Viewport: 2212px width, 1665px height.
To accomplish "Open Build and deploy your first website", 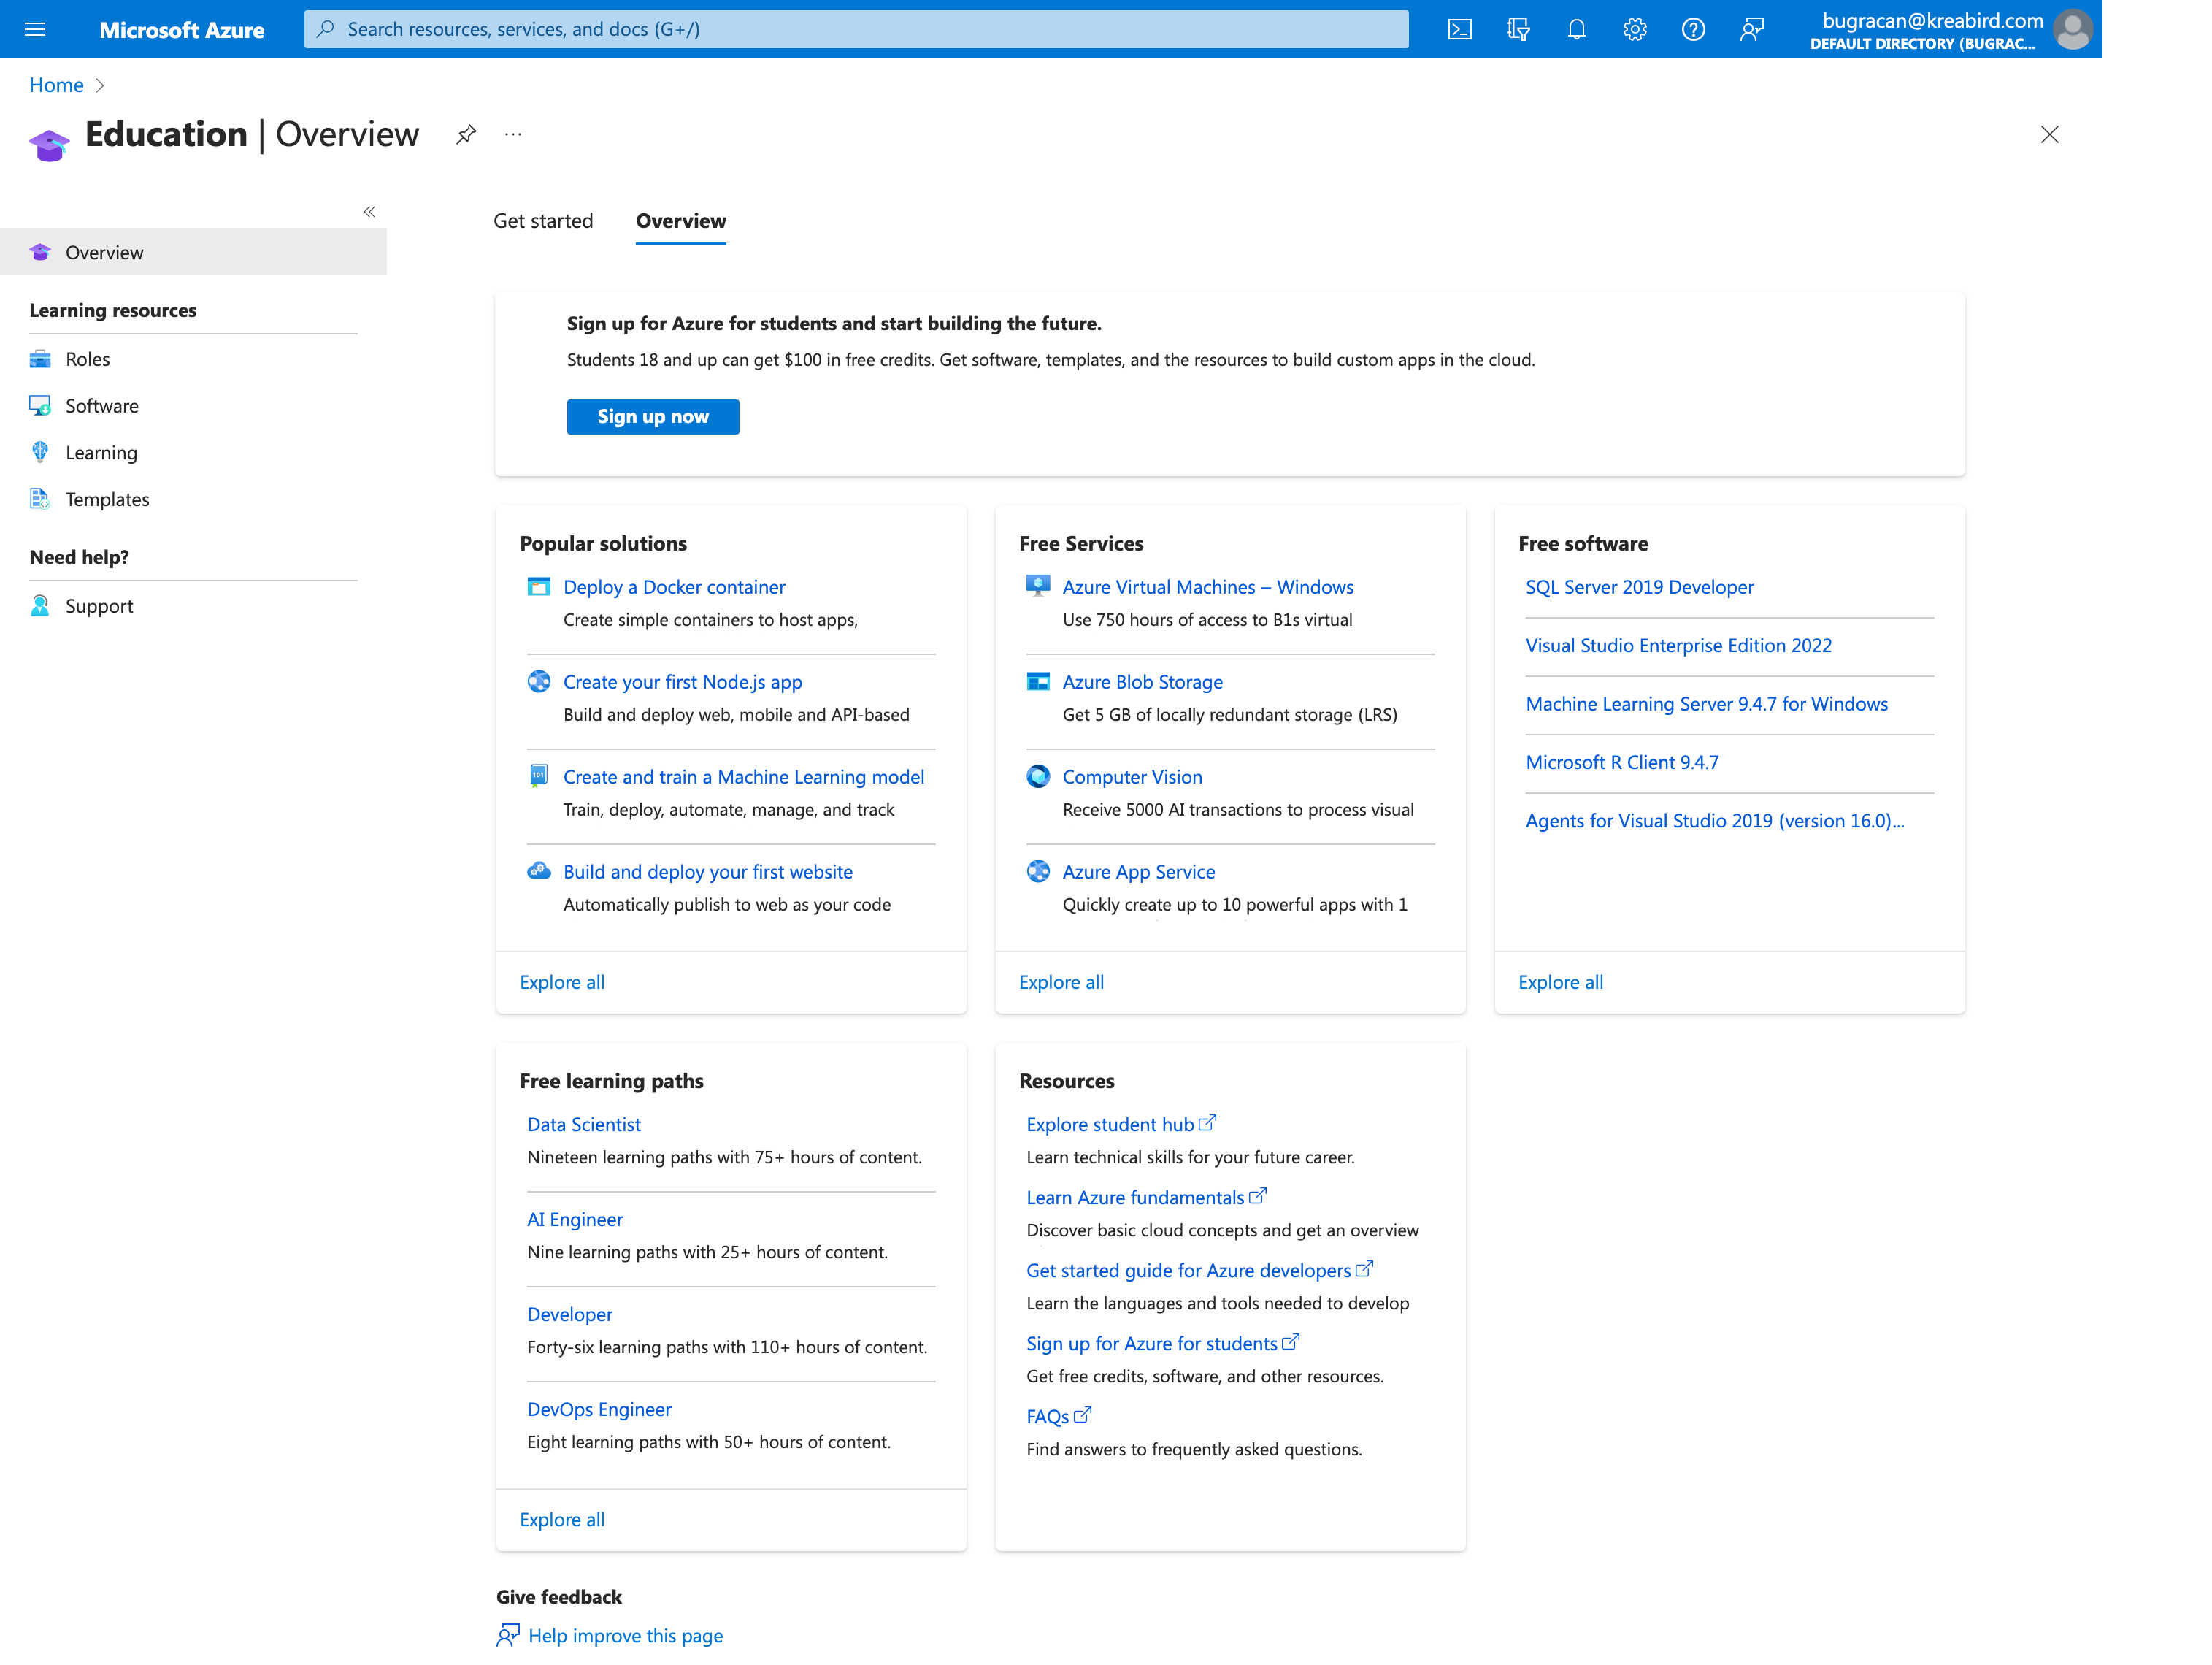I will click(708, 873).
